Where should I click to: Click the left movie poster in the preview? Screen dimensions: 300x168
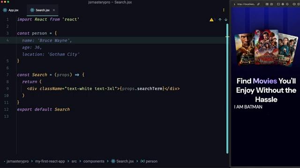point(244,49)
